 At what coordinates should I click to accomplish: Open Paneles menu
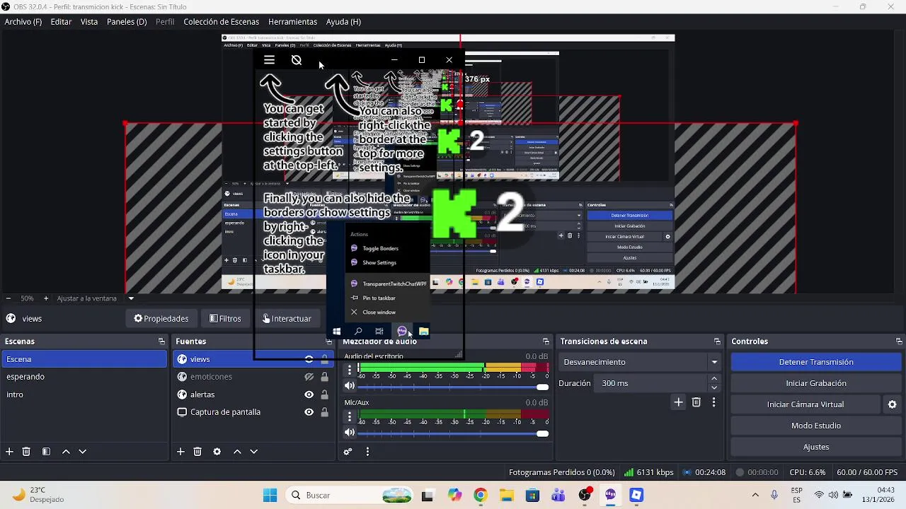click(127, 22)
